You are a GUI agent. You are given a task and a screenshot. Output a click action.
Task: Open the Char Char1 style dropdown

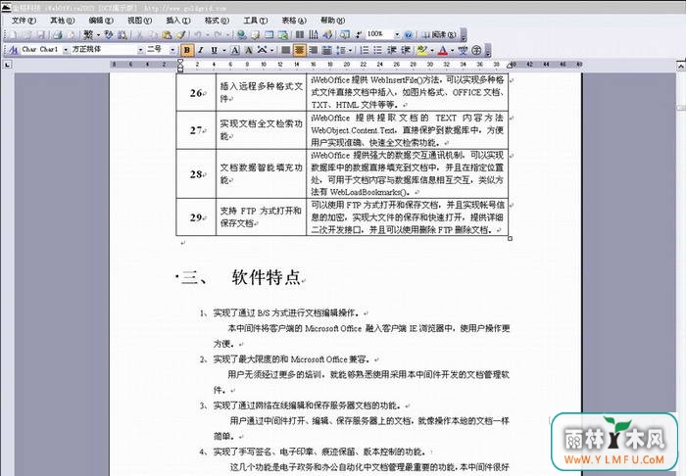pyautogui.click(x=66, y=50)
